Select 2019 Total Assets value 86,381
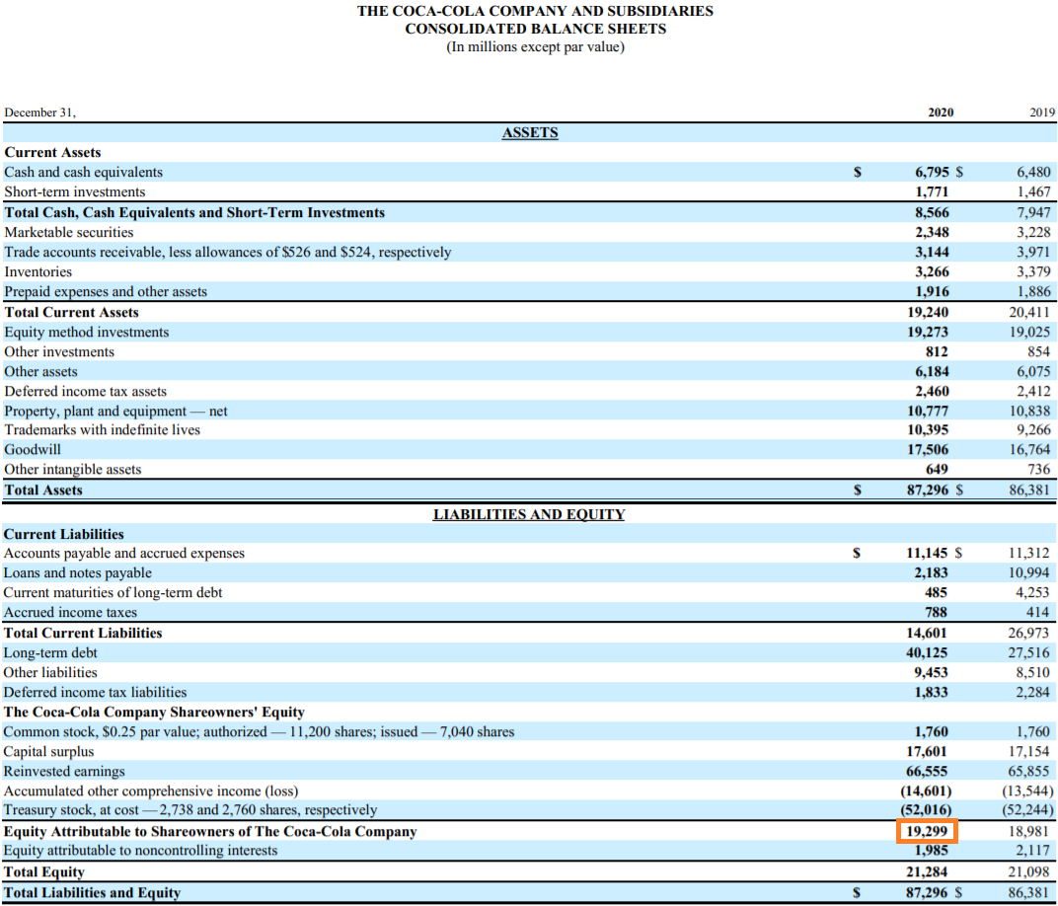 click(x=1029, y=490)
